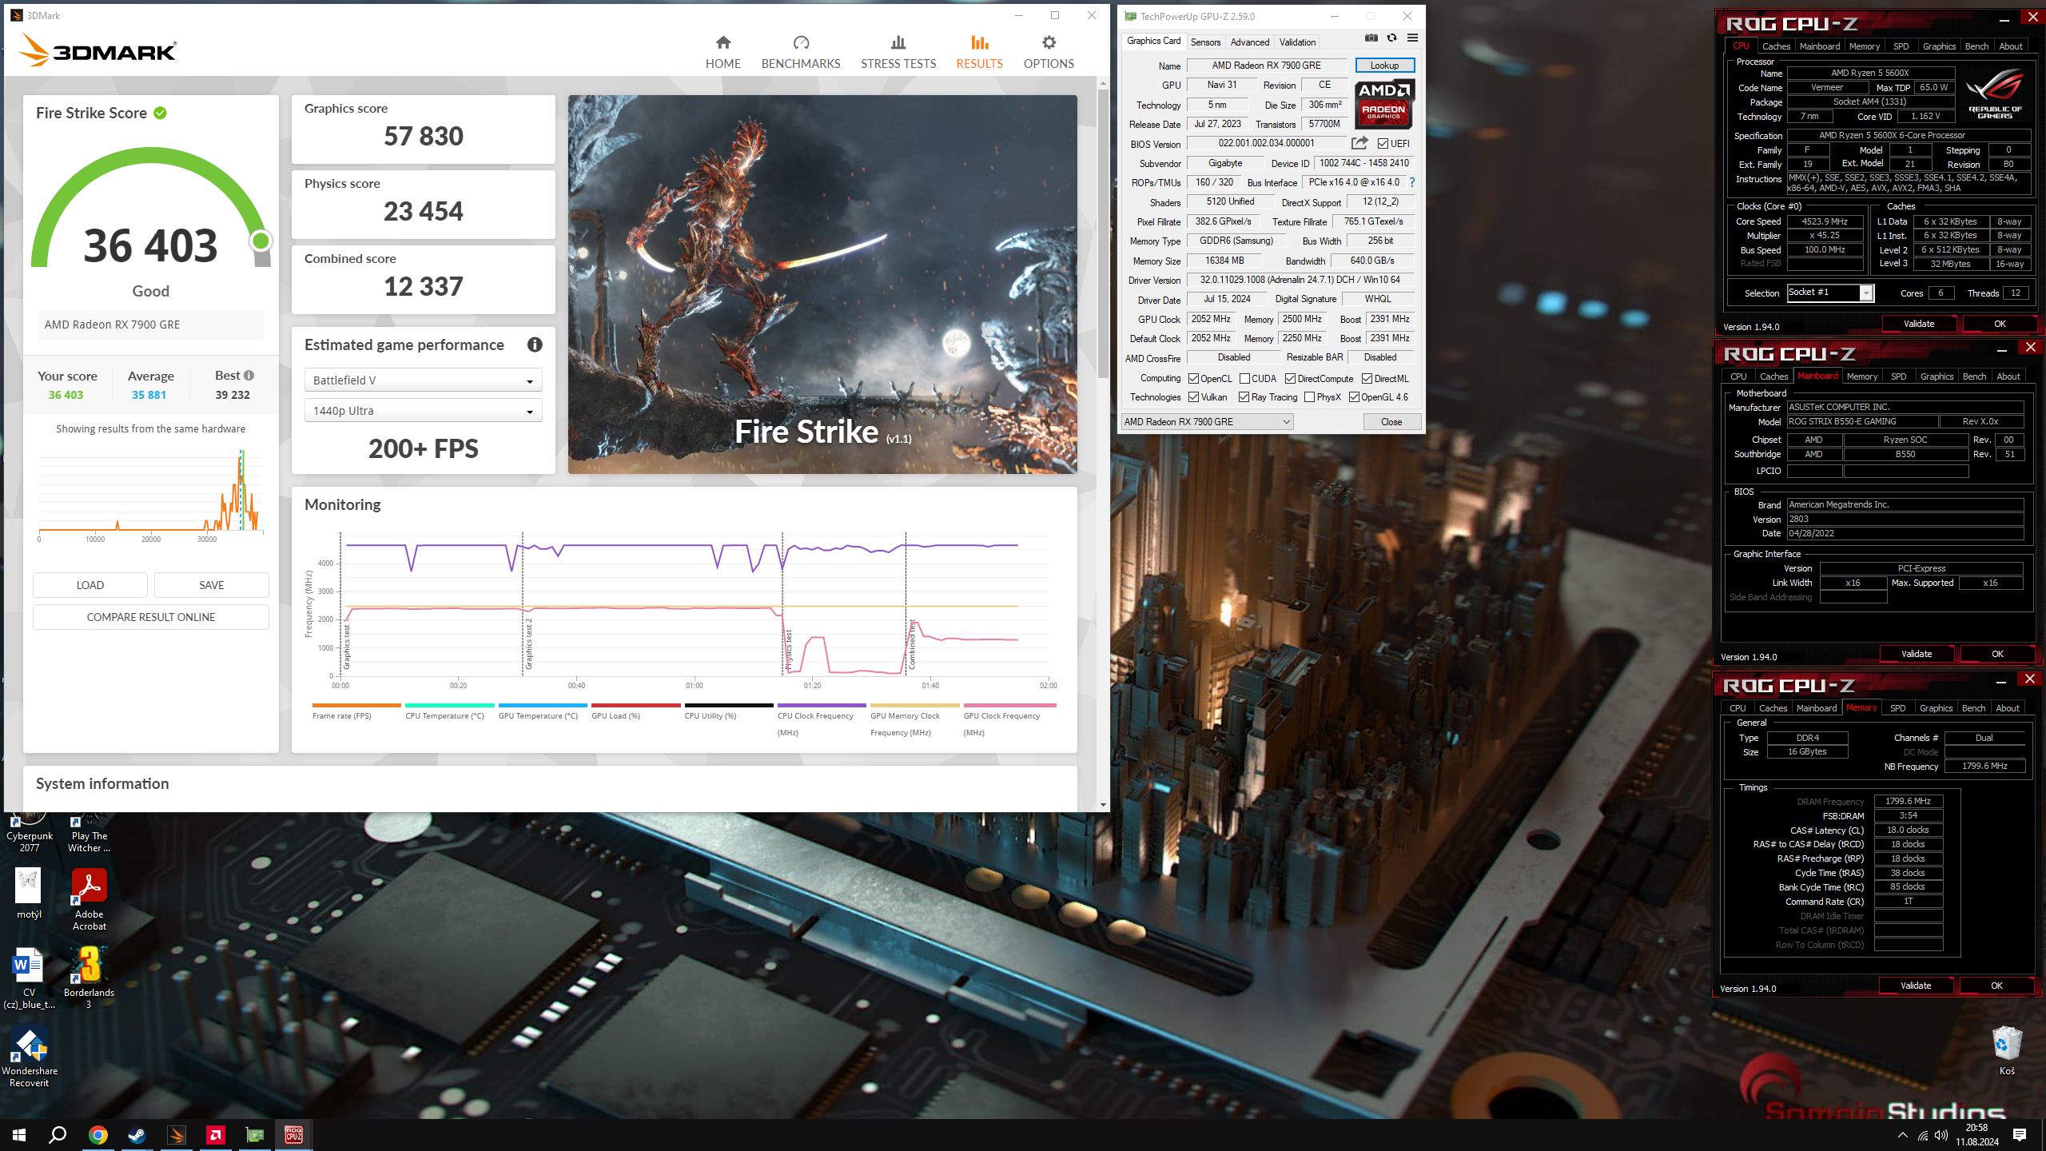Image resolution: width=2046 pixels, height=1151 pixels.
Task: Toggle the DirectML checkbox
Action: pyautogui.click(x=1367, y=379)
